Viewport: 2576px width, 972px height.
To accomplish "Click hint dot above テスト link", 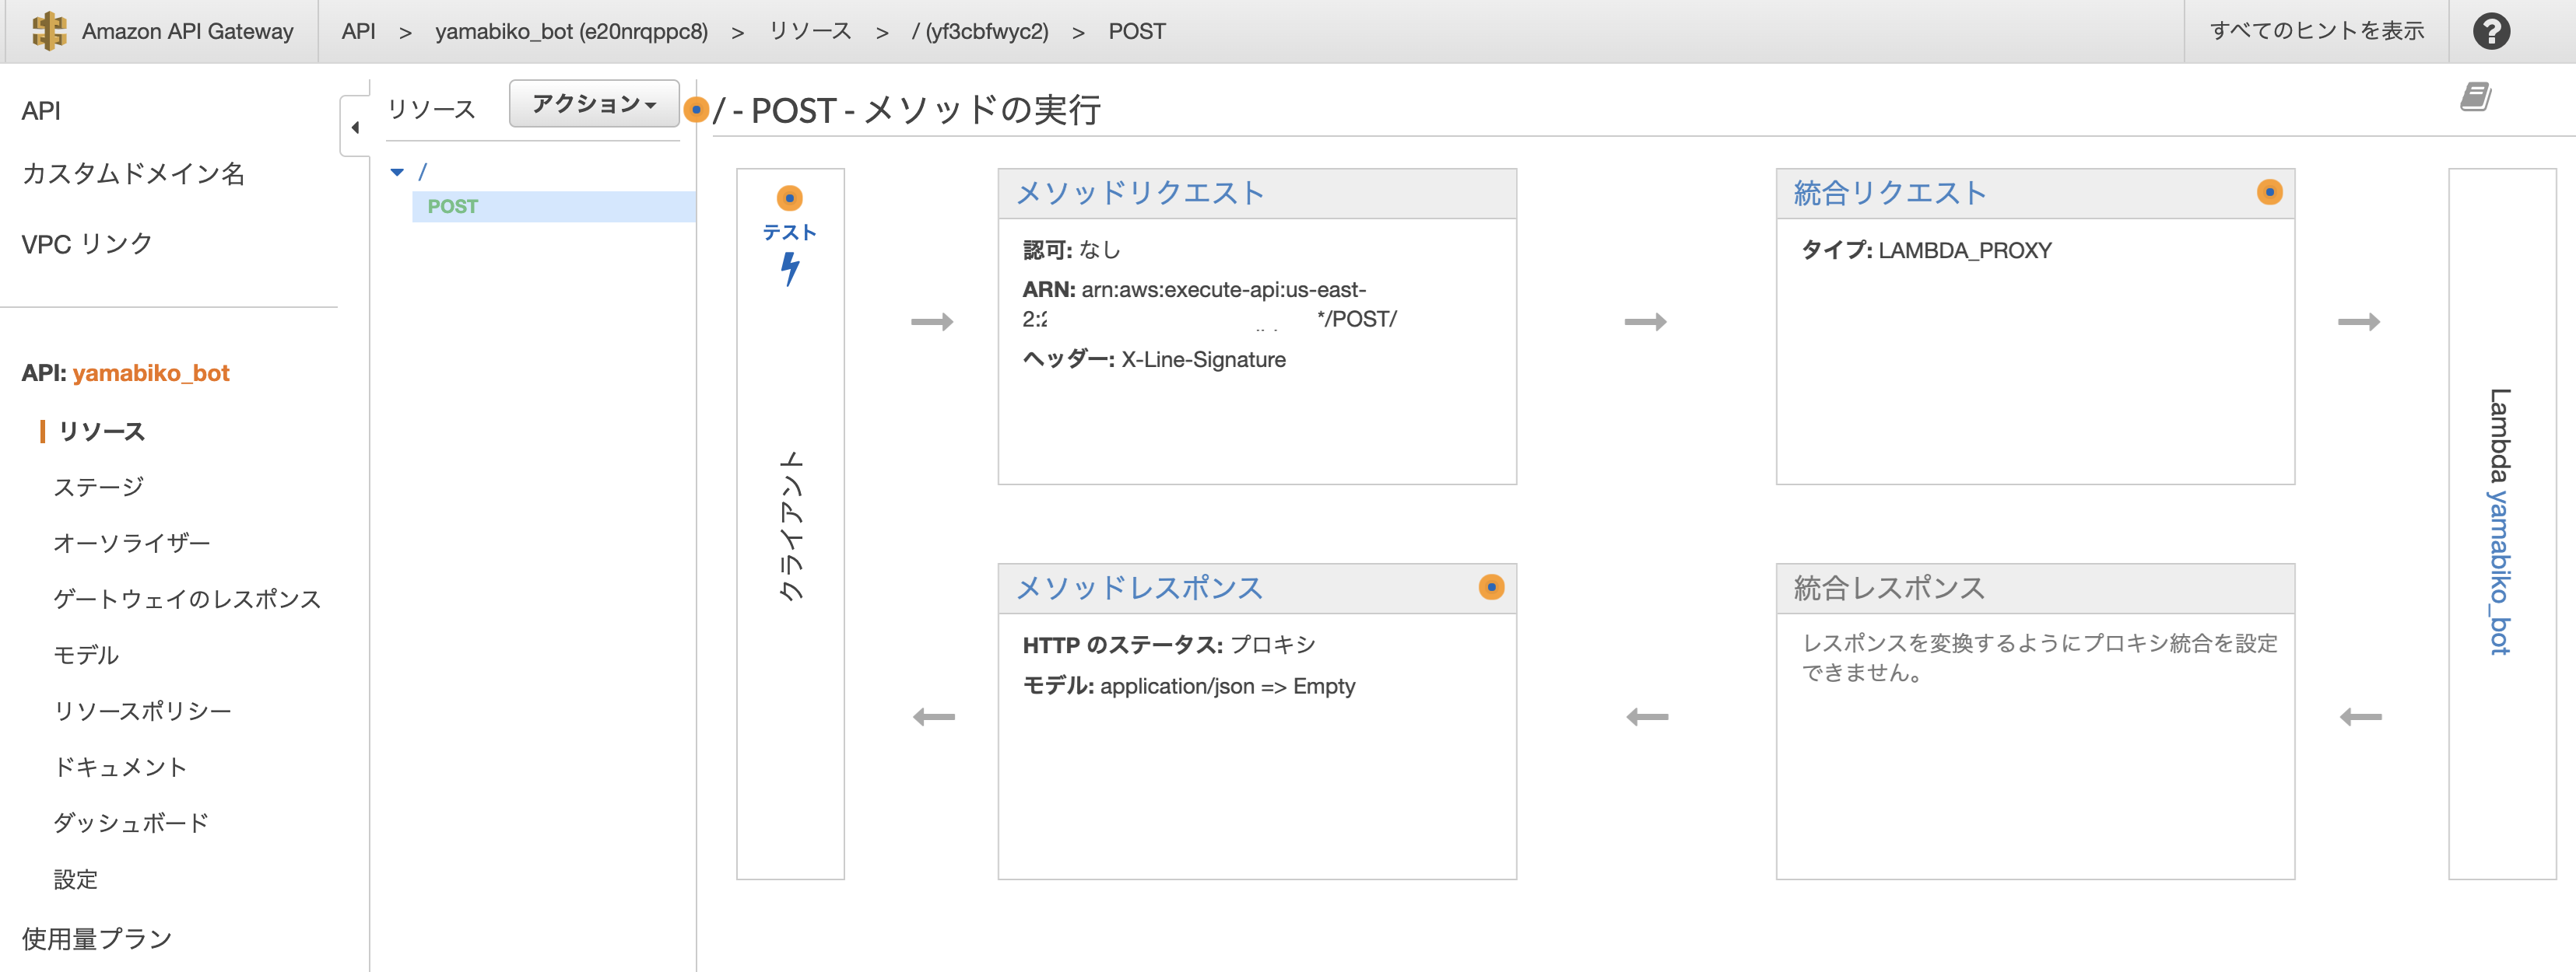I will pyautogui.click(x=790, y=198).
